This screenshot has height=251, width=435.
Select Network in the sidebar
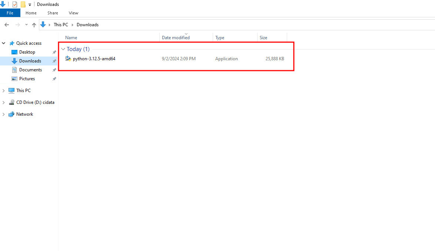[x=24, y=114]
